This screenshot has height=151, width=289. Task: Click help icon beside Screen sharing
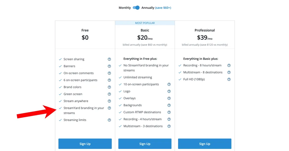[109, 59]
